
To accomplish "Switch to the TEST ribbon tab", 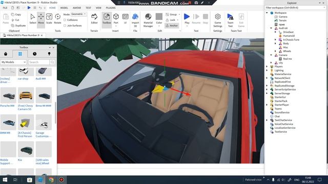I will (88, 8).
